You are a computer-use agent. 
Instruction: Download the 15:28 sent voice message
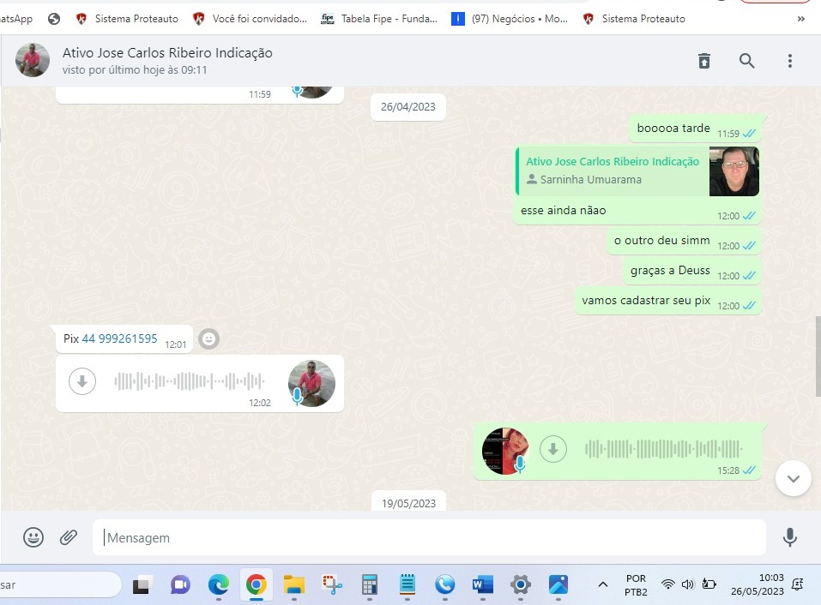pos(553,448)
